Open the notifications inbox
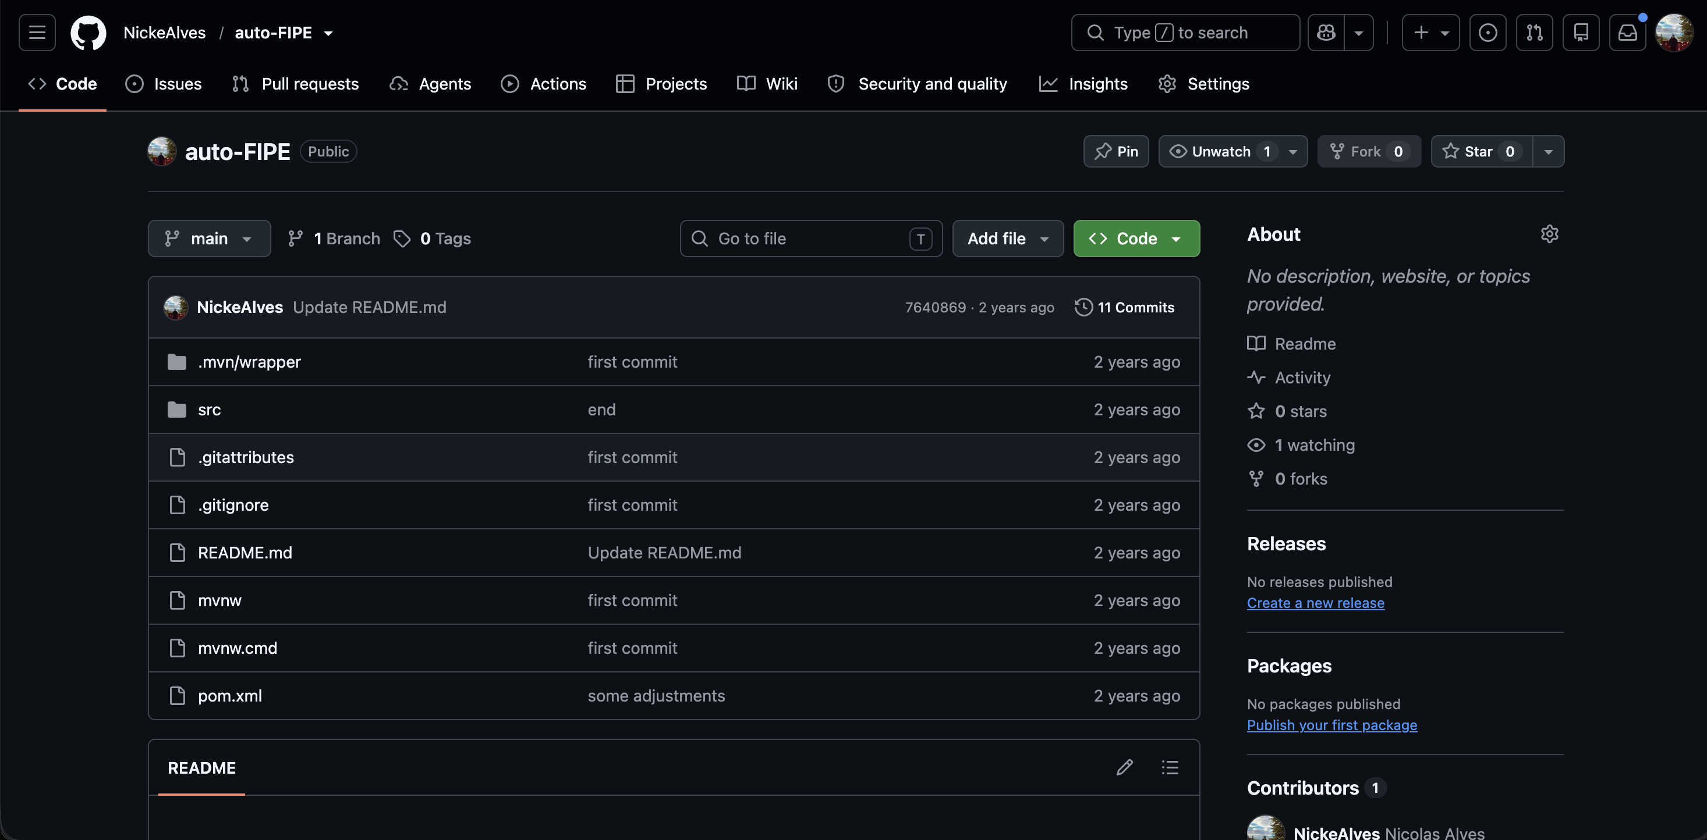Image resolution: width=1707 pixels, height=840 pixels. tap(1627, 33)
